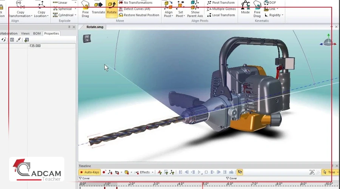Image resolution: width=340 pixels, height=189 pixels.
Task: Step one frame forward
Action: (x=212, y=172)
